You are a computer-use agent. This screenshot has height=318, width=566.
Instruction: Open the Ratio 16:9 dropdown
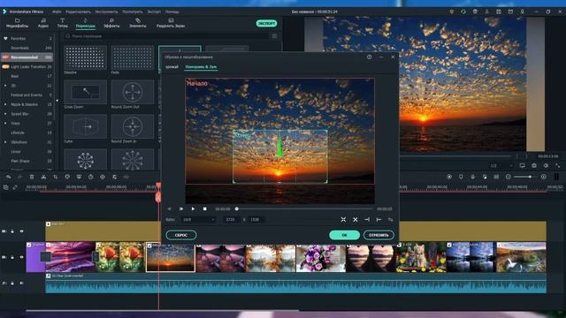pos(199,219)
